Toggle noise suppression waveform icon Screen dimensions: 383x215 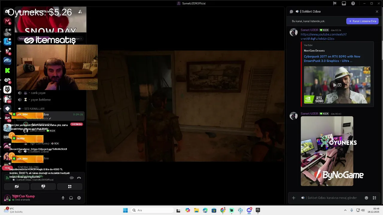pyautogui.click(x=72, y=178)
